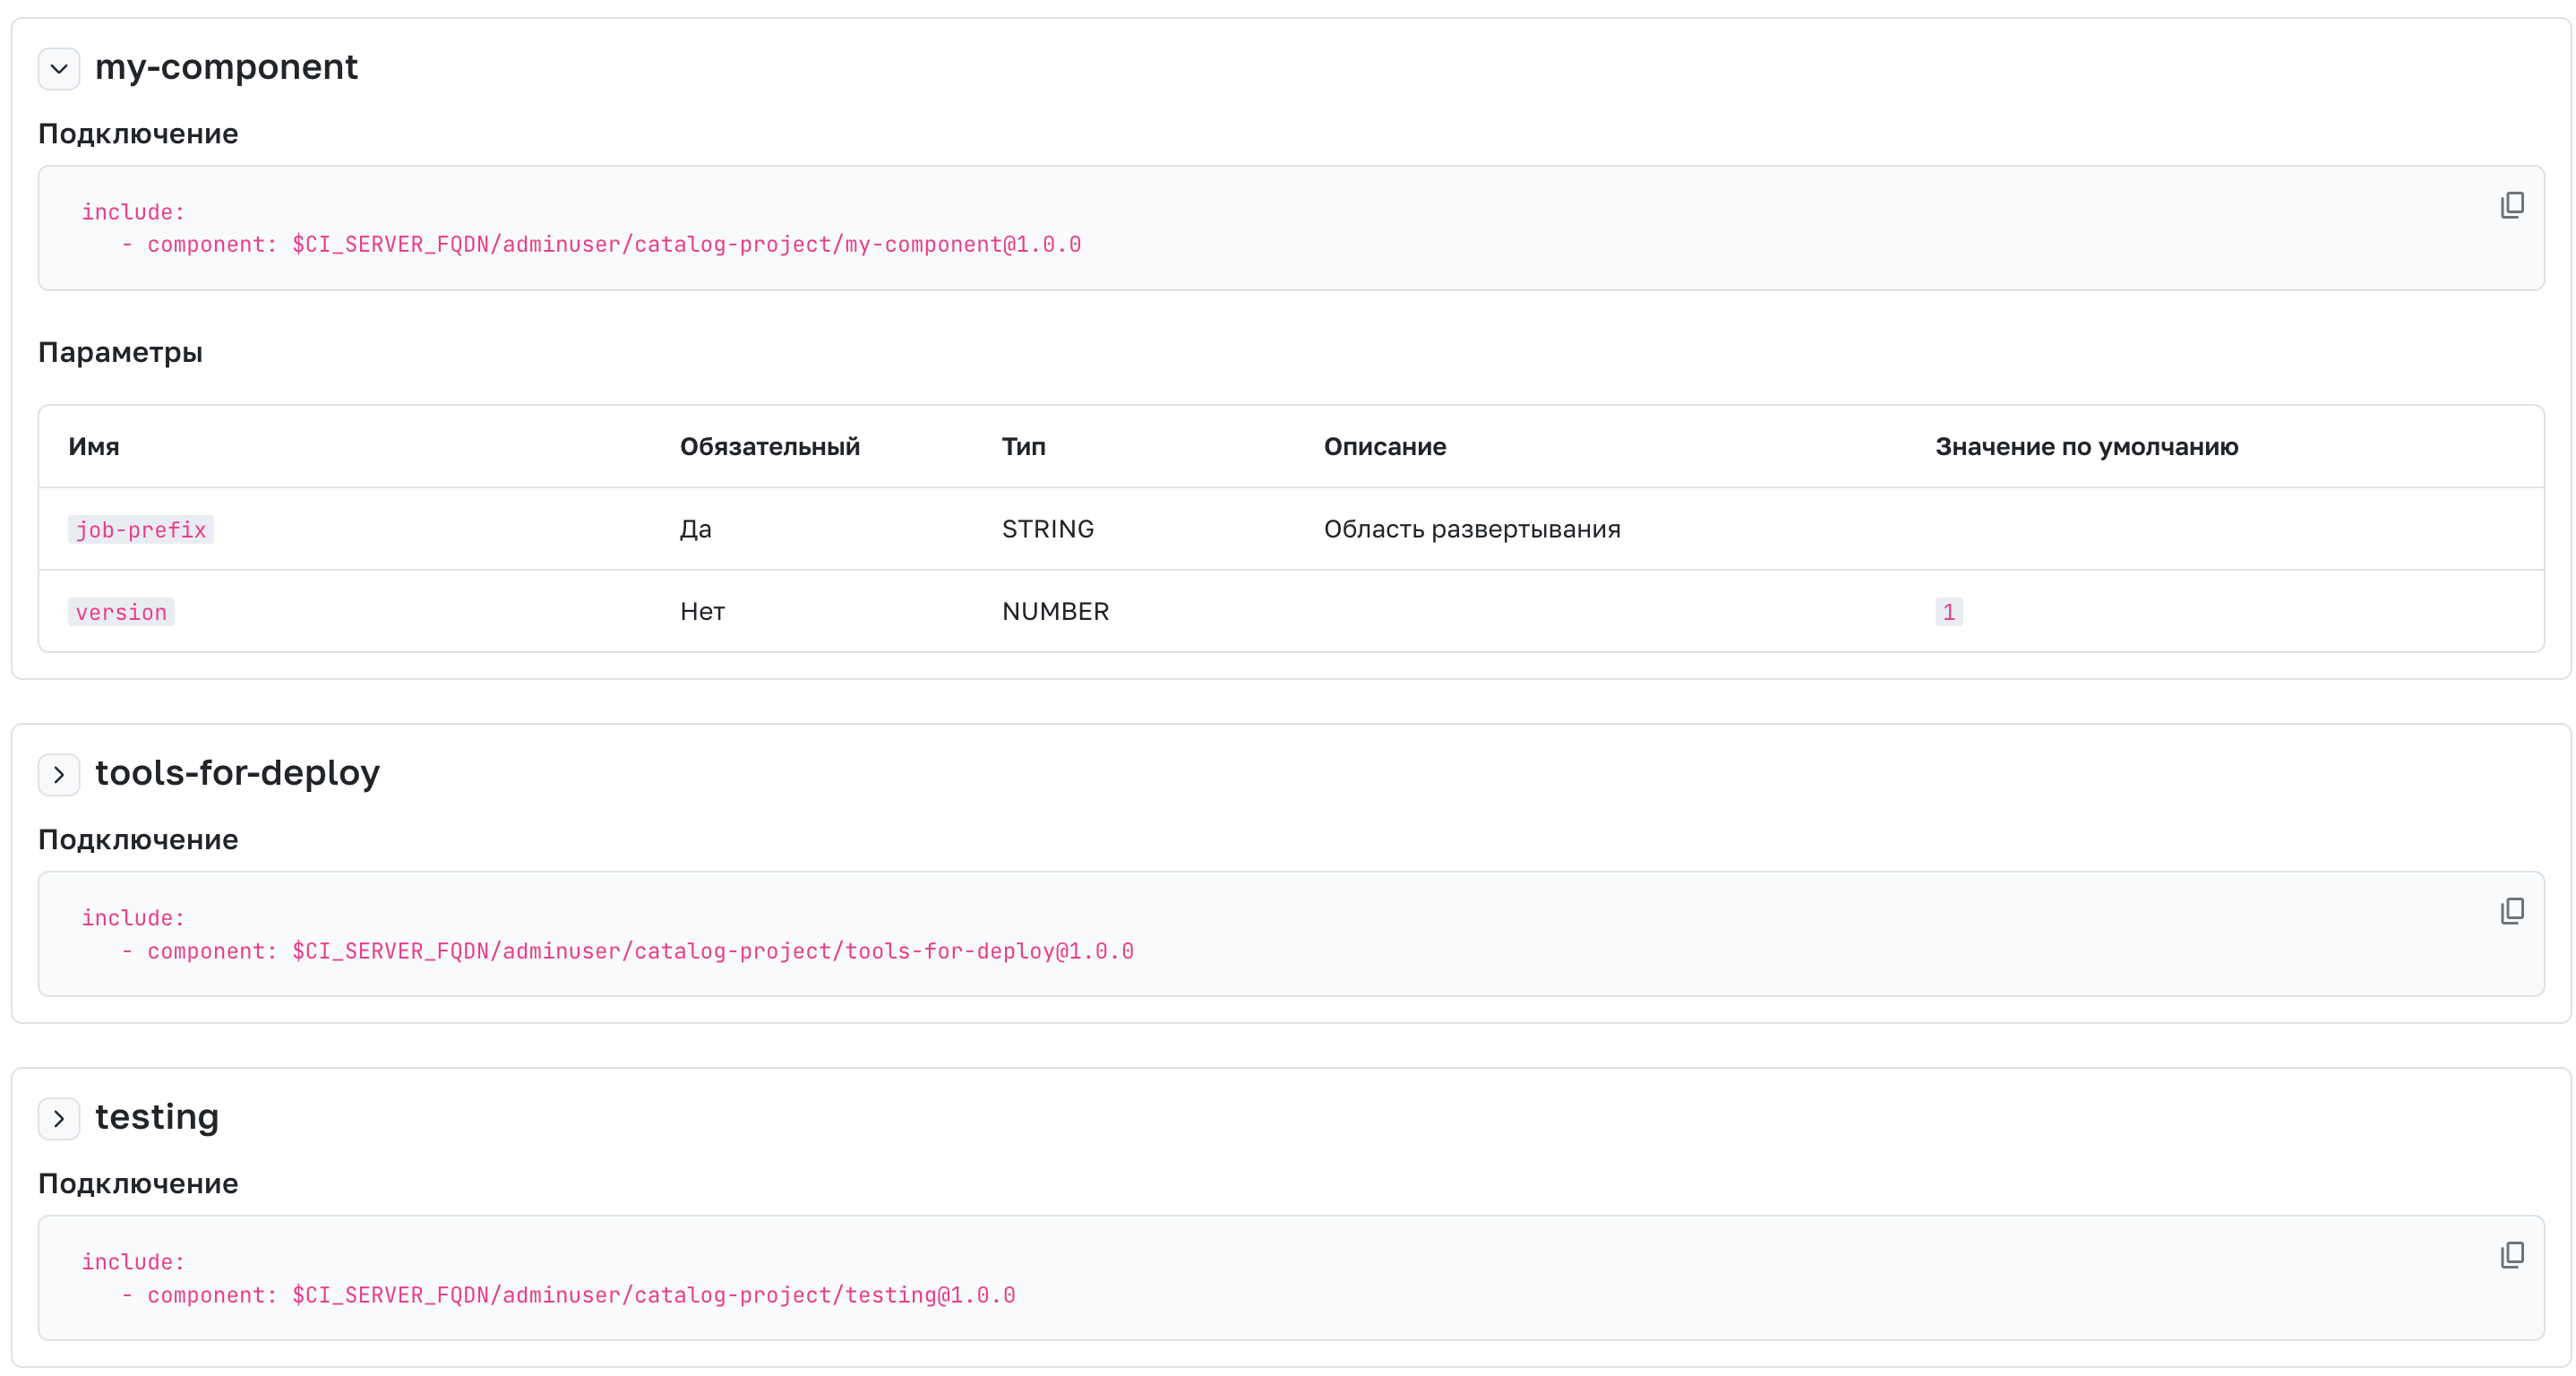Click the Тип column header
This screenshot has width=2576, height=1376.
click(1023, 447)
